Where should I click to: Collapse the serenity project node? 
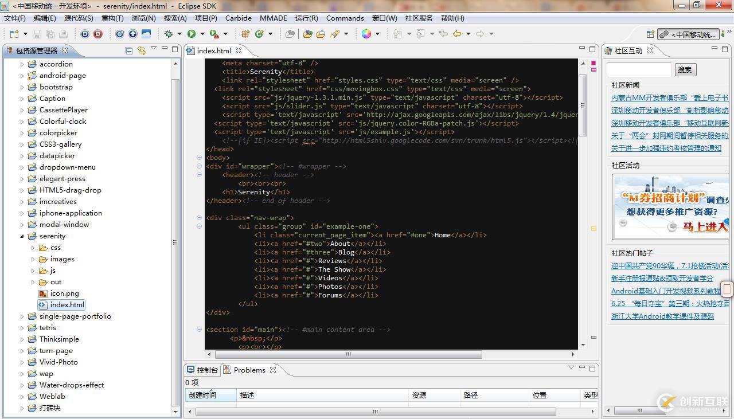tap(22, 236)
